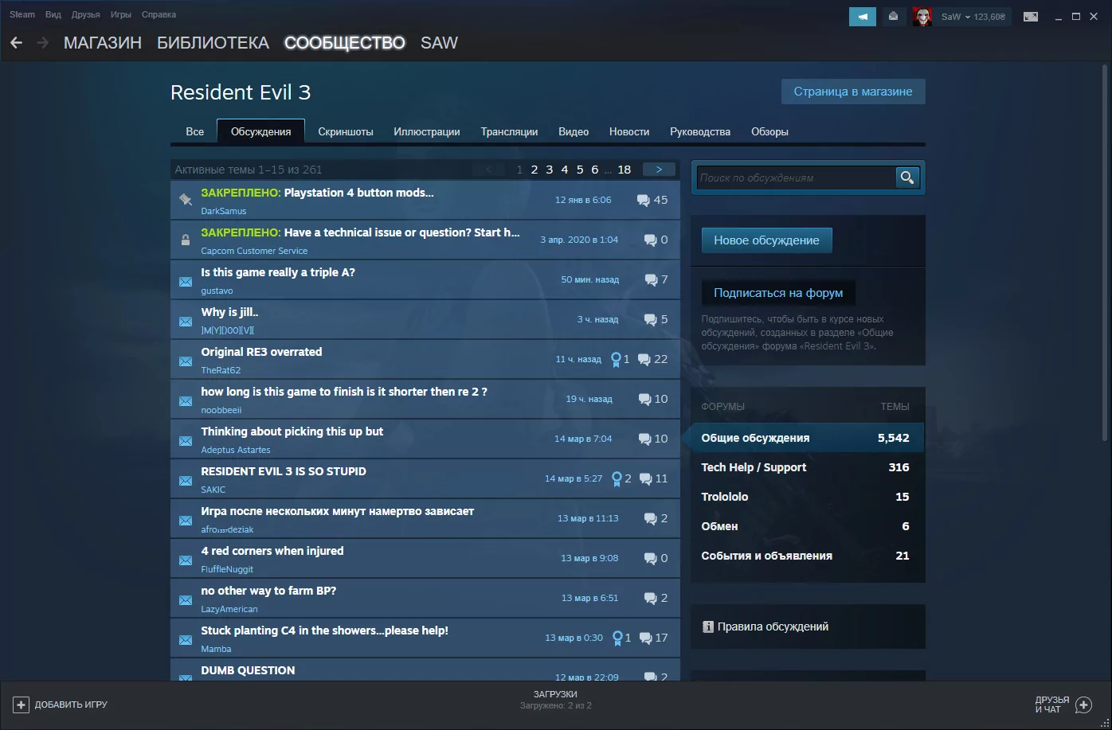Switch to the Скриншоты tab

[x=346, y=131]
